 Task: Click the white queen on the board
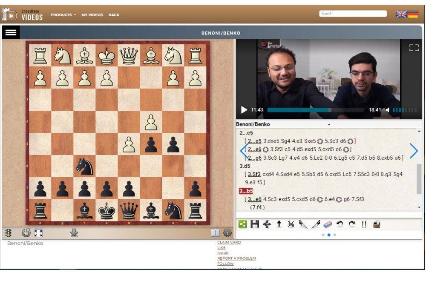(x=129, y=56)
